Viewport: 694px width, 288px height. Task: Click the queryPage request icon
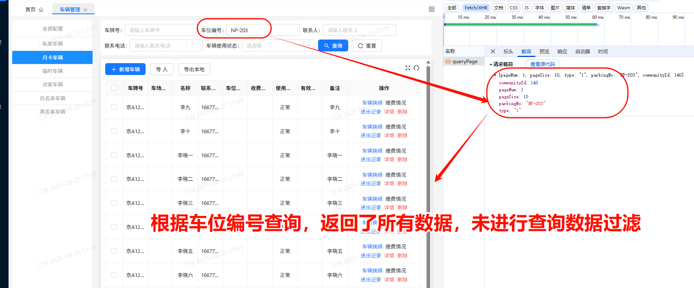[448, 62]
